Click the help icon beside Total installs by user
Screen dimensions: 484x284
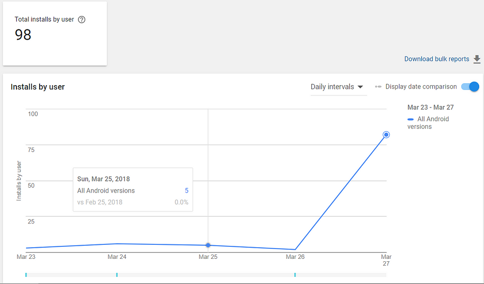pos(82,20)
